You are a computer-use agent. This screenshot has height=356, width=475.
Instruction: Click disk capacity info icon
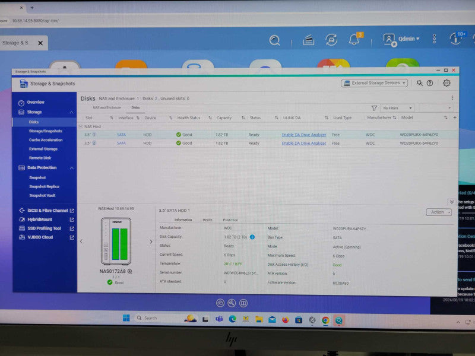252,237
